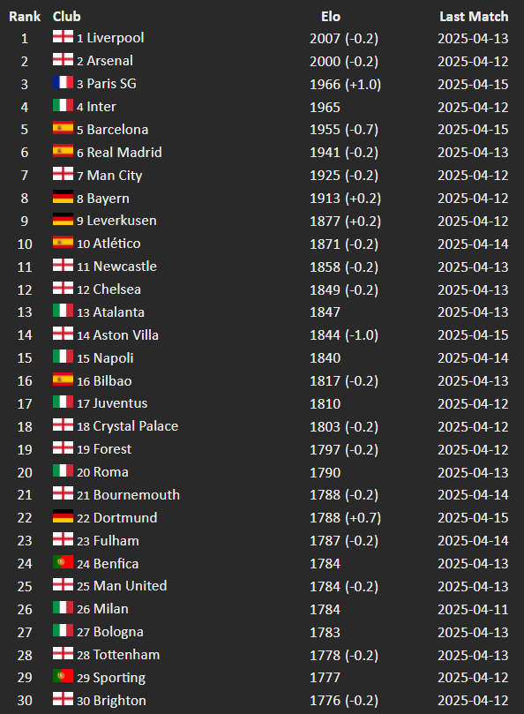Sort by the Last Match column header
The width and height of the screenshot is (524, 714).
tap(474, 17)
